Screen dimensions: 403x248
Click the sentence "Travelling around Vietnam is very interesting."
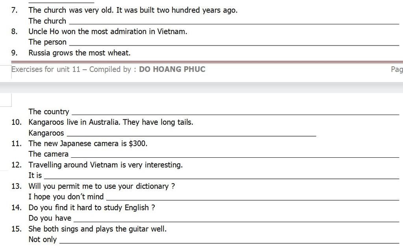[x=105, y=165]
